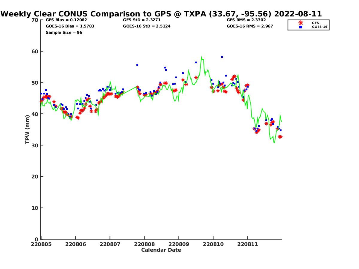
Task: Click the TPW (mm) y-axis label
Action: click(28, 129)
